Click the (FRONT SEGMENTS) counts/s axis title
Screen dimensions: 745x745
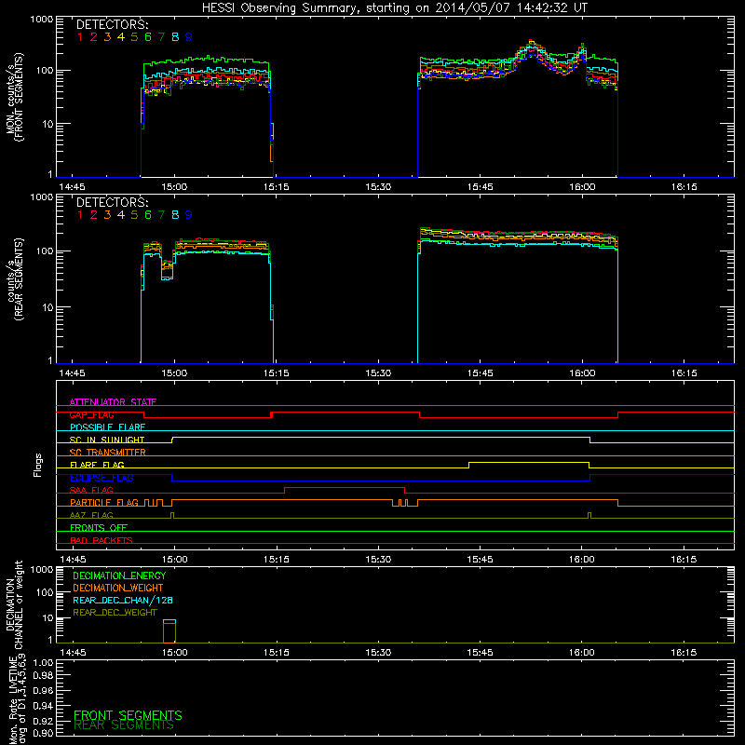pyautogui.click(x=15, y=97)
